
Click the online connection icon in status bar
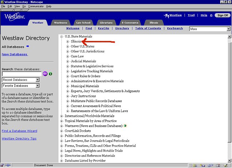(8, 165)
